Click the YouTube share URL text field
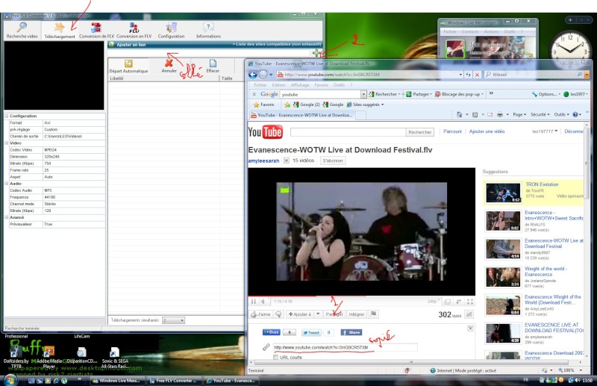The width and height of the screenshot is (597, 386). tap(345, 347)
